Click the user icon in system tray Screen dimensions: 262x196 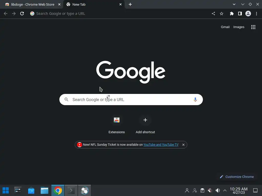pyautogui.click(x=187, y=190)
